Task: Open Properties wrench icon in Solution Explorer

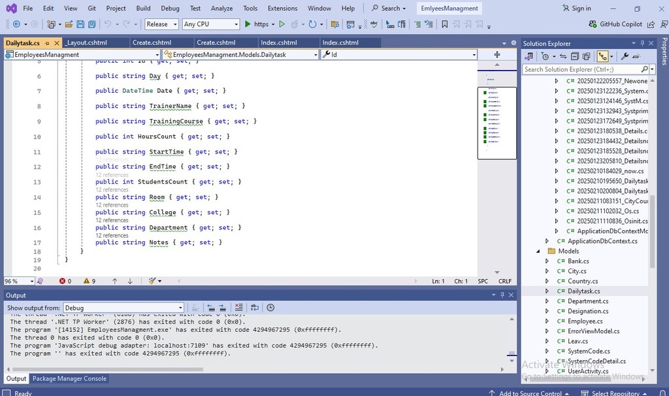Action: click(625, 56)
